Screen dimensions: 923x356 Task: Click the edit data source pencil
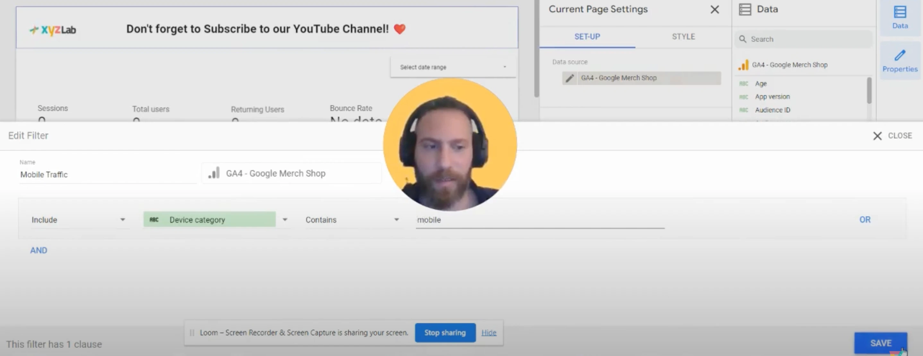[x=570, y=78]
